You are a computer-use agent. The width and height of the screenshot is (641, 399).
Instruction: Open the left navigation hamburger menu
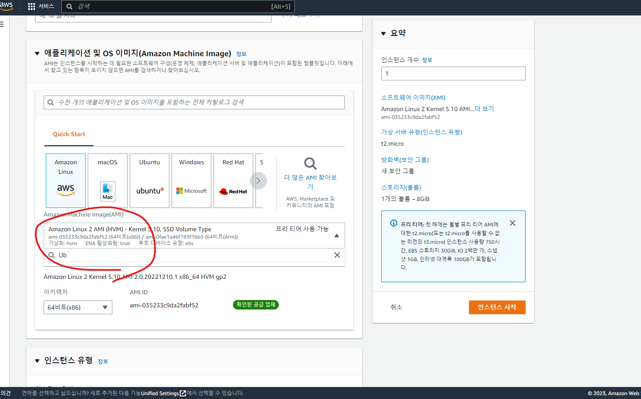point(2,24)
